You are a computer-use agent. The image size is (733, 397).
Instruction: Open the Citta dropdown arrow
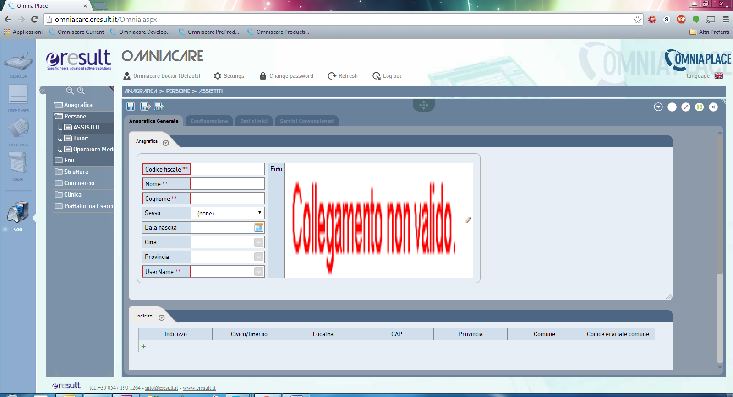pos(259,242)
